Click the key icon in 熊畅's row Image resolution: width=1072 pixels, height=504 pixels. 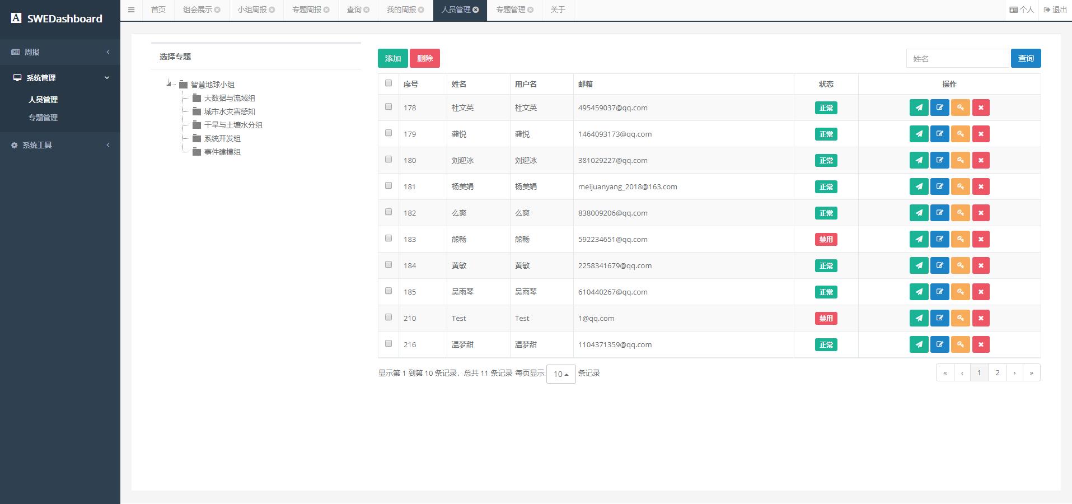click(960, 239)
